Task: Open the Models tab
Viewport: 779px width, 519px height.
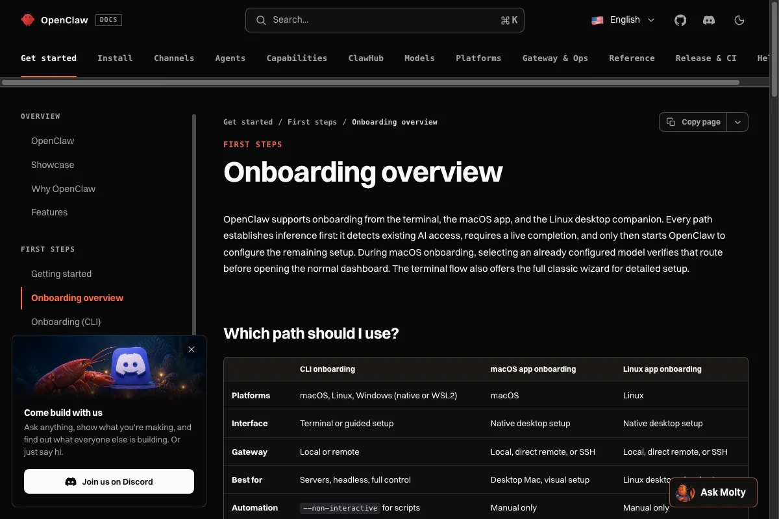Action: click(x=419, y=58)
